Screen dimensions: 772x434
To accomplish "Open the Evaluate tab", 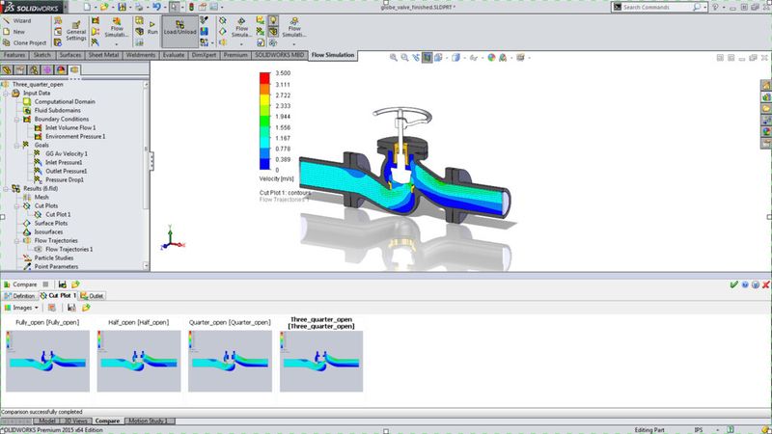I will [x=174, y=55].
